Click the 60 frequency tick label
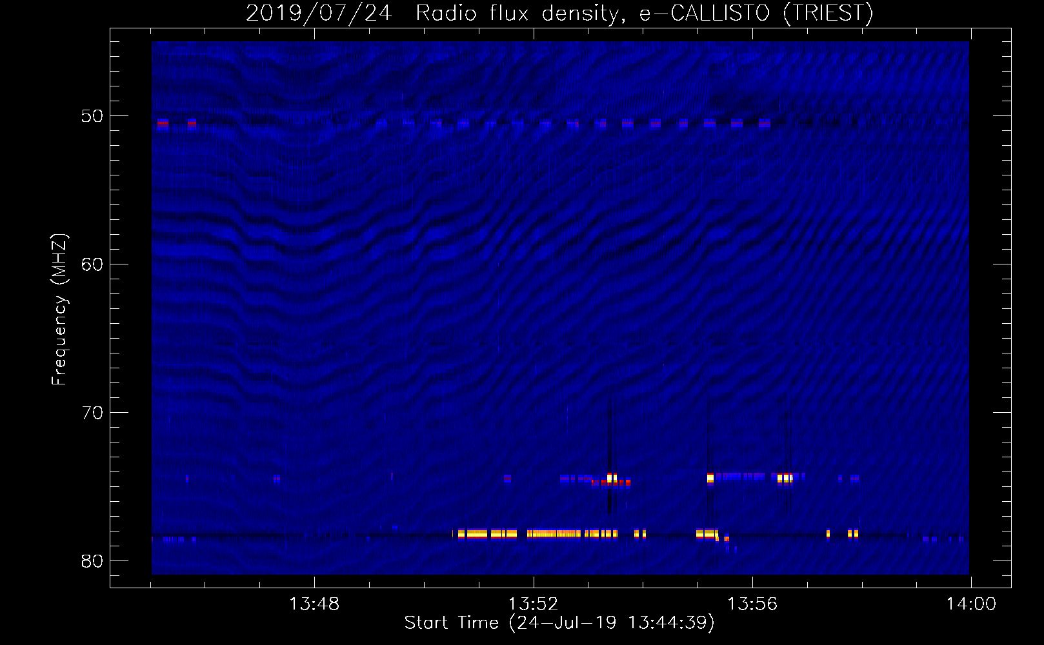The image size is (1044, 645). click(x=92, y=264)
